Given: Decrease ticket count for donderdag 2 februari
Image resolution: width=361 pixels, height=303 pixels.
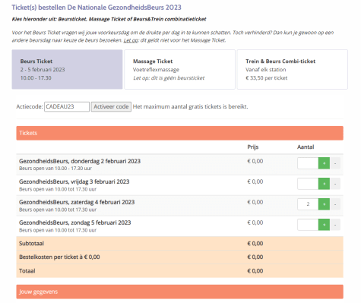Looking at the screenshot, I should pos(335,163).
